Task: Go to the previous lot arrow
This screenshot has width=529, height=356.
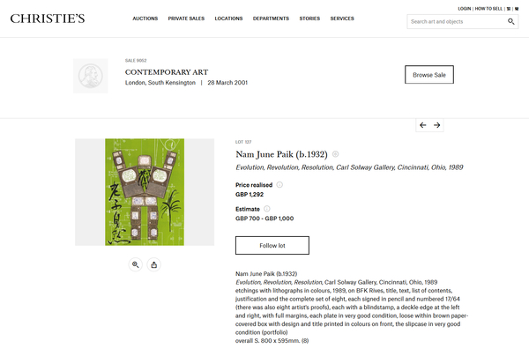Action: 423,125
